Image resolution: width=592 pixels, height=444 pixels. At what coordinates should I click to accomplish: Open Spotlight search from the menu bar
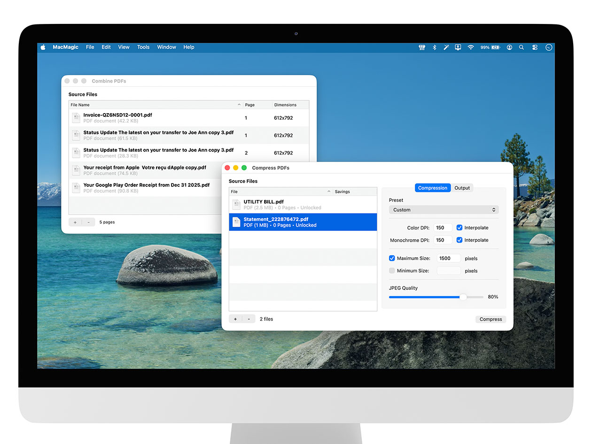[522, 47]
